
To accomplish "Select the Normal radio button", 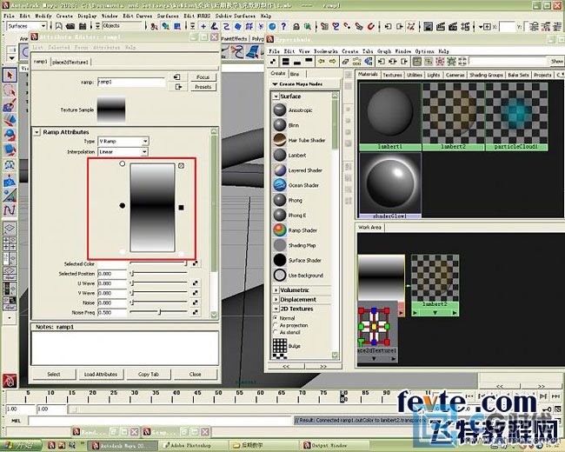I will (x=276, y=318).
